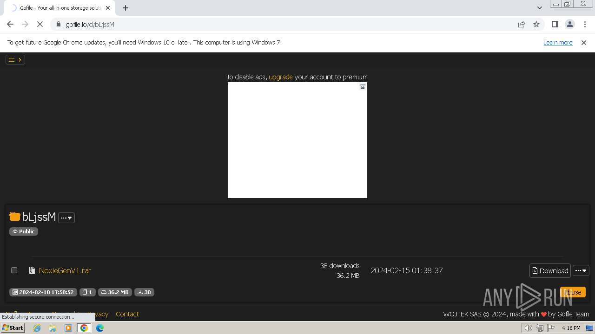Toggle the Gofile sidebar menu icon
Screen dimensions: 595x334
[15, 59]
